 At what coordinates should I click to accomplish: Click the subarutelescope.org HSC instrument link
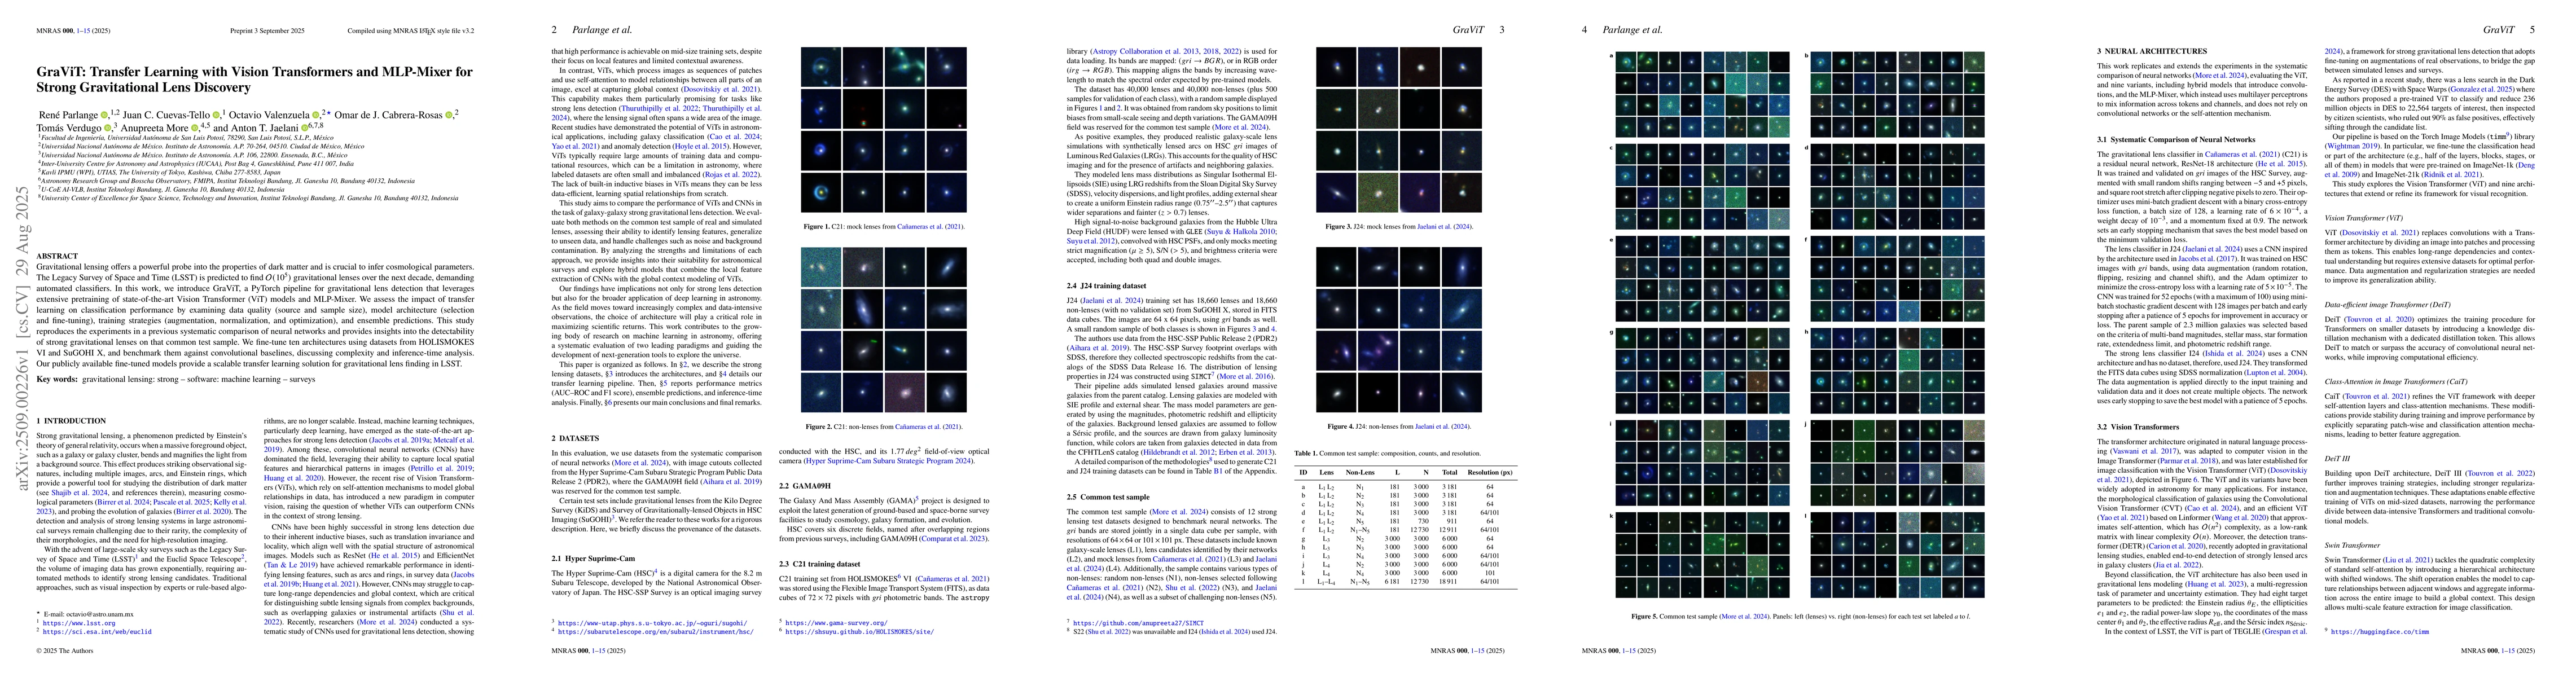[x=655, y=632]
